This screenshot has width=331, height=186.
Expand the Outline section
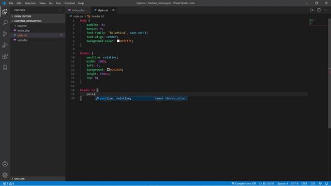[38, 179]
